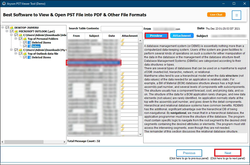
Task: Click the highlighted blue message row
Action: pos(94,62)
